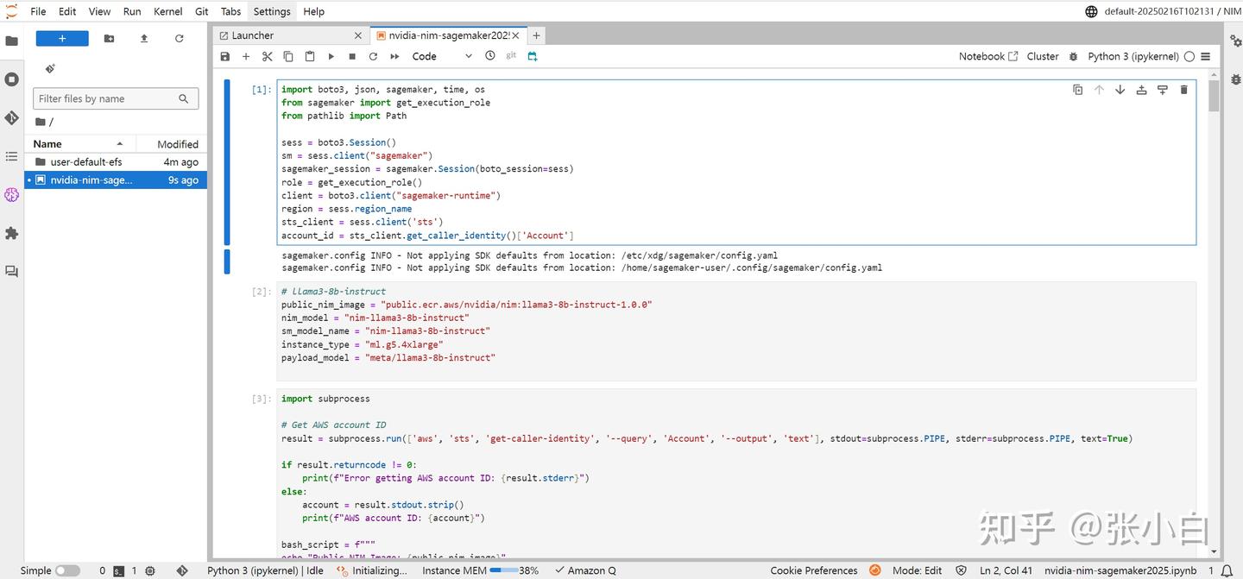Click the Notebook link in toolbar
The image size is (1243, 579).
tap(988, 56)
